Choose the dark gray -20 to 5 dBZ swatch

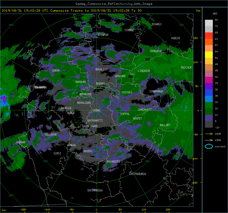point(209,124)
